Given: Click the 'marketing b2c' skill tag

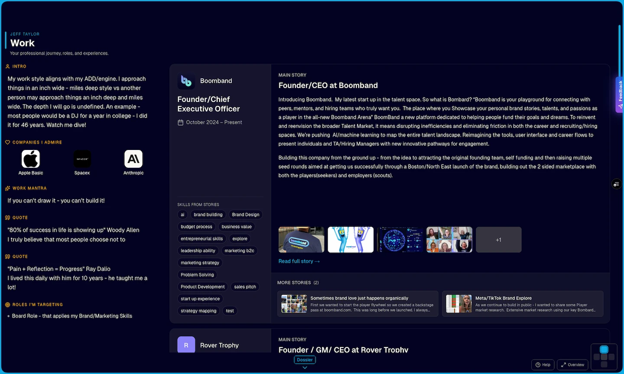Looking at the screenshot, I should point(240,250).
